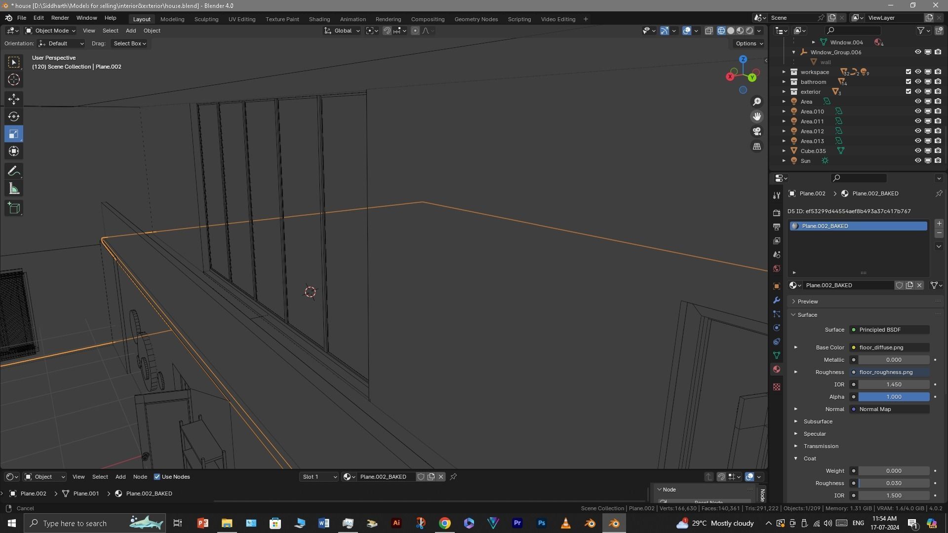Viewport: 948px width, 533px height.
Task: Select the Measure tool
Action: [14, 189]
